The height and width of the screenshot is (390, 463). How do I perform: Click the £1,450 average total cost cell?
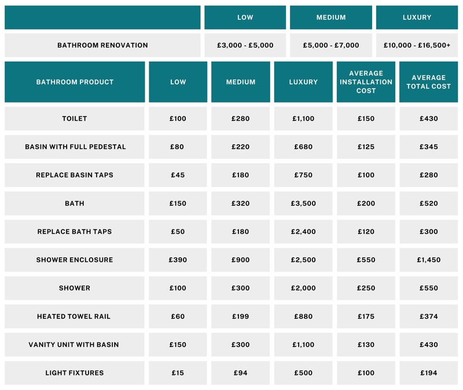[x=428, y=260]
